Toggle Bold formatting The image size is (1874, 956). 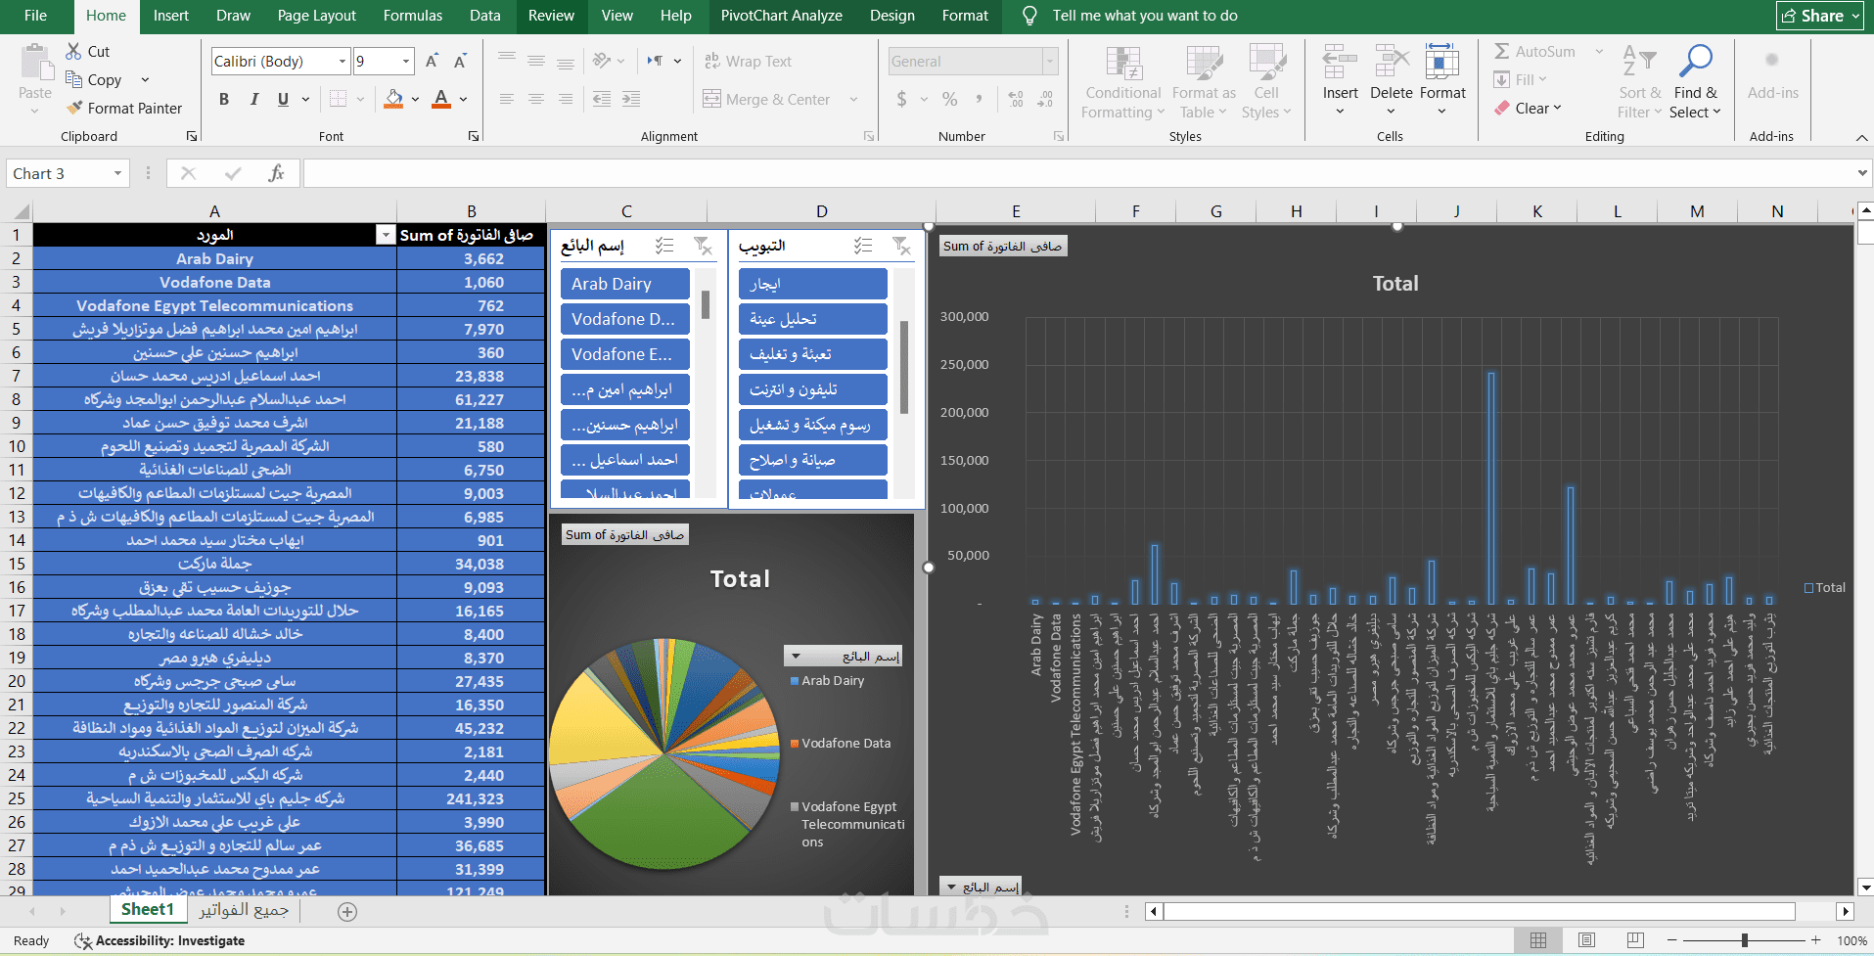pyautogui.click(x=224, y=99)
